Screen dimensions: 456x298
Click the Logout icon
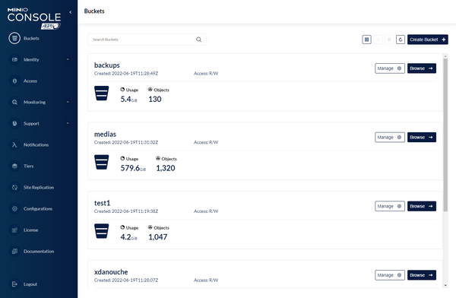coord(14,284)
